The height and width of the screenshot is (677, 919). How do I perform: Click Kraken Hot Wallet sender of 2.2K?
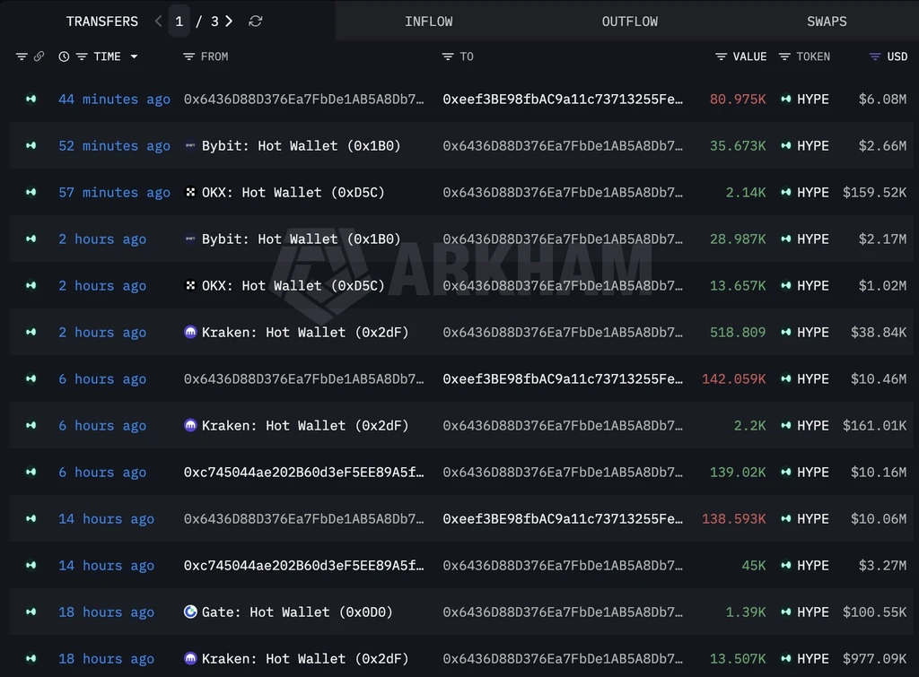(x=305, y=426)
